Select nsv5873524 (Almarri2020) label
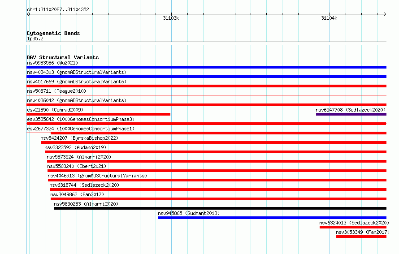The width and height of the screenshot is (399, 254). point(79,157)
